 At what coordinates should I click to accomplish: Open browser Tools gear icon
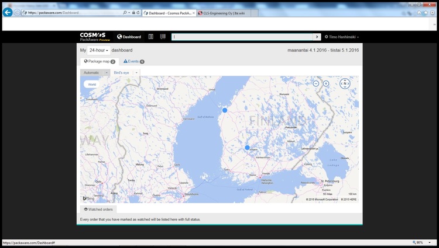tap(433, 13)
